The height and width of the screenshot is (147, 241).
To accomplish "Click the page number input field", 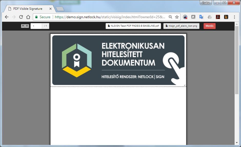I will 36,26.
